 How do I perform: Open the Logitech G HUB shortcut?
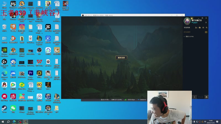pyautogui.click(x=4, y=64)
